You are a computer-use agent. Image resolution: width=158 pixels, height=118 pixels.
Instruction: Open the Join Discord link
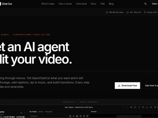[x=134, y=12]
